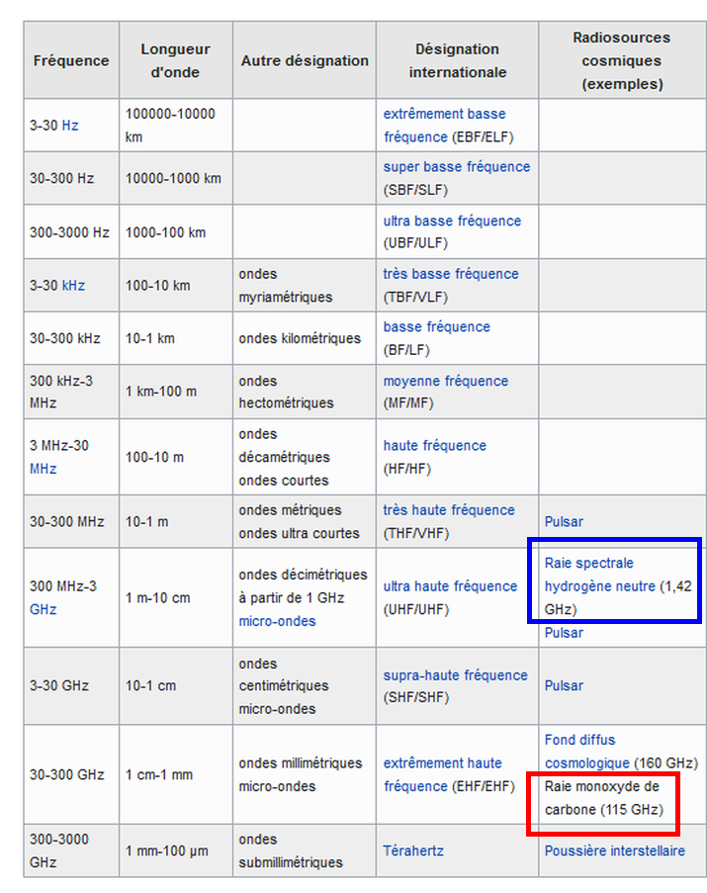Select the '30-300 GHz' frequency cell
The width and height of the screenshot is (707, 893).
click(x=71, y=774)
